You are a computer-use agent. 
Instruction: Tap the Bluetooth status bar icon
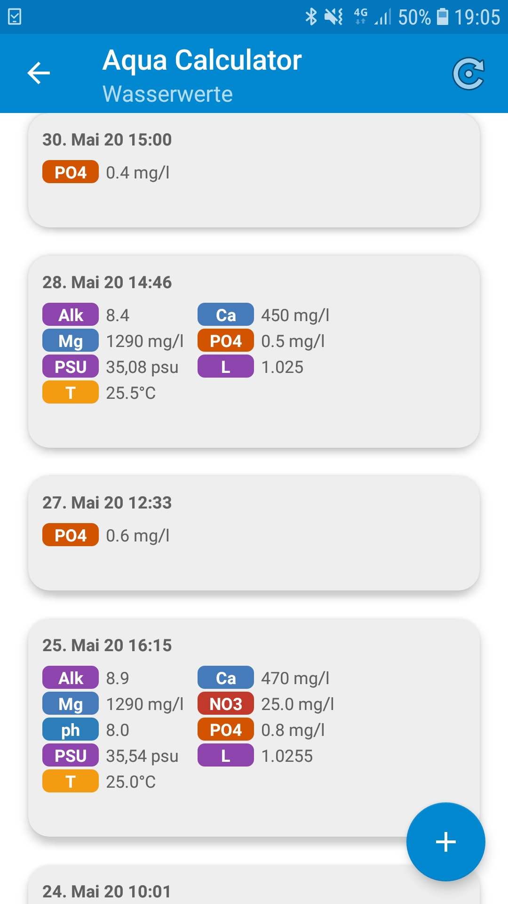click(x=311, y=17)
